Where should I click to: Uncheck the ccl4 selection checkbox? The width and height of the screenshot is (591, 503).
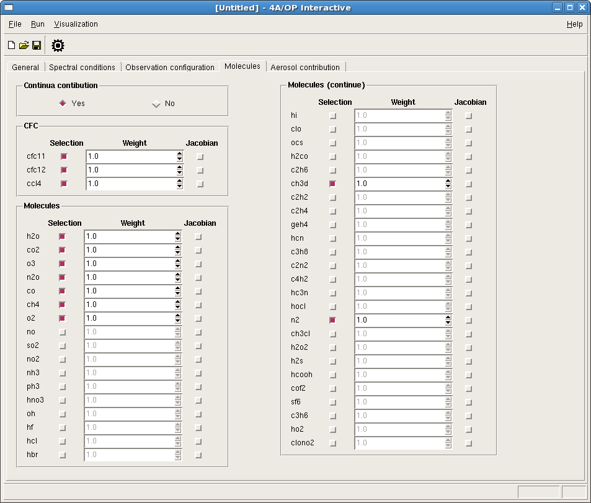(x=64, y=184)
